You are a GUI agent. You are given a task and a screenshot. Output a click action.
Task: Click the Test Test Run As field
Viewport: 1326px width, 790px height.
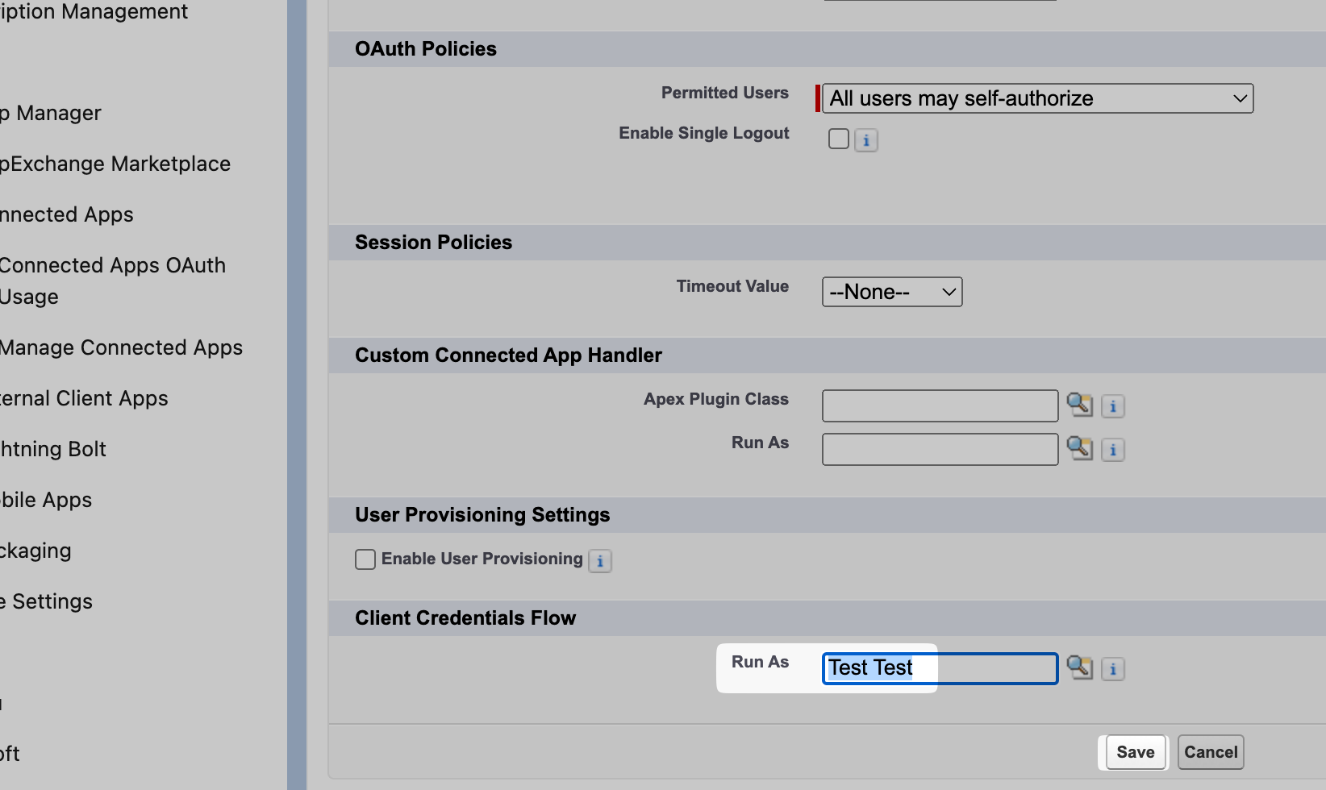[940, 668]
